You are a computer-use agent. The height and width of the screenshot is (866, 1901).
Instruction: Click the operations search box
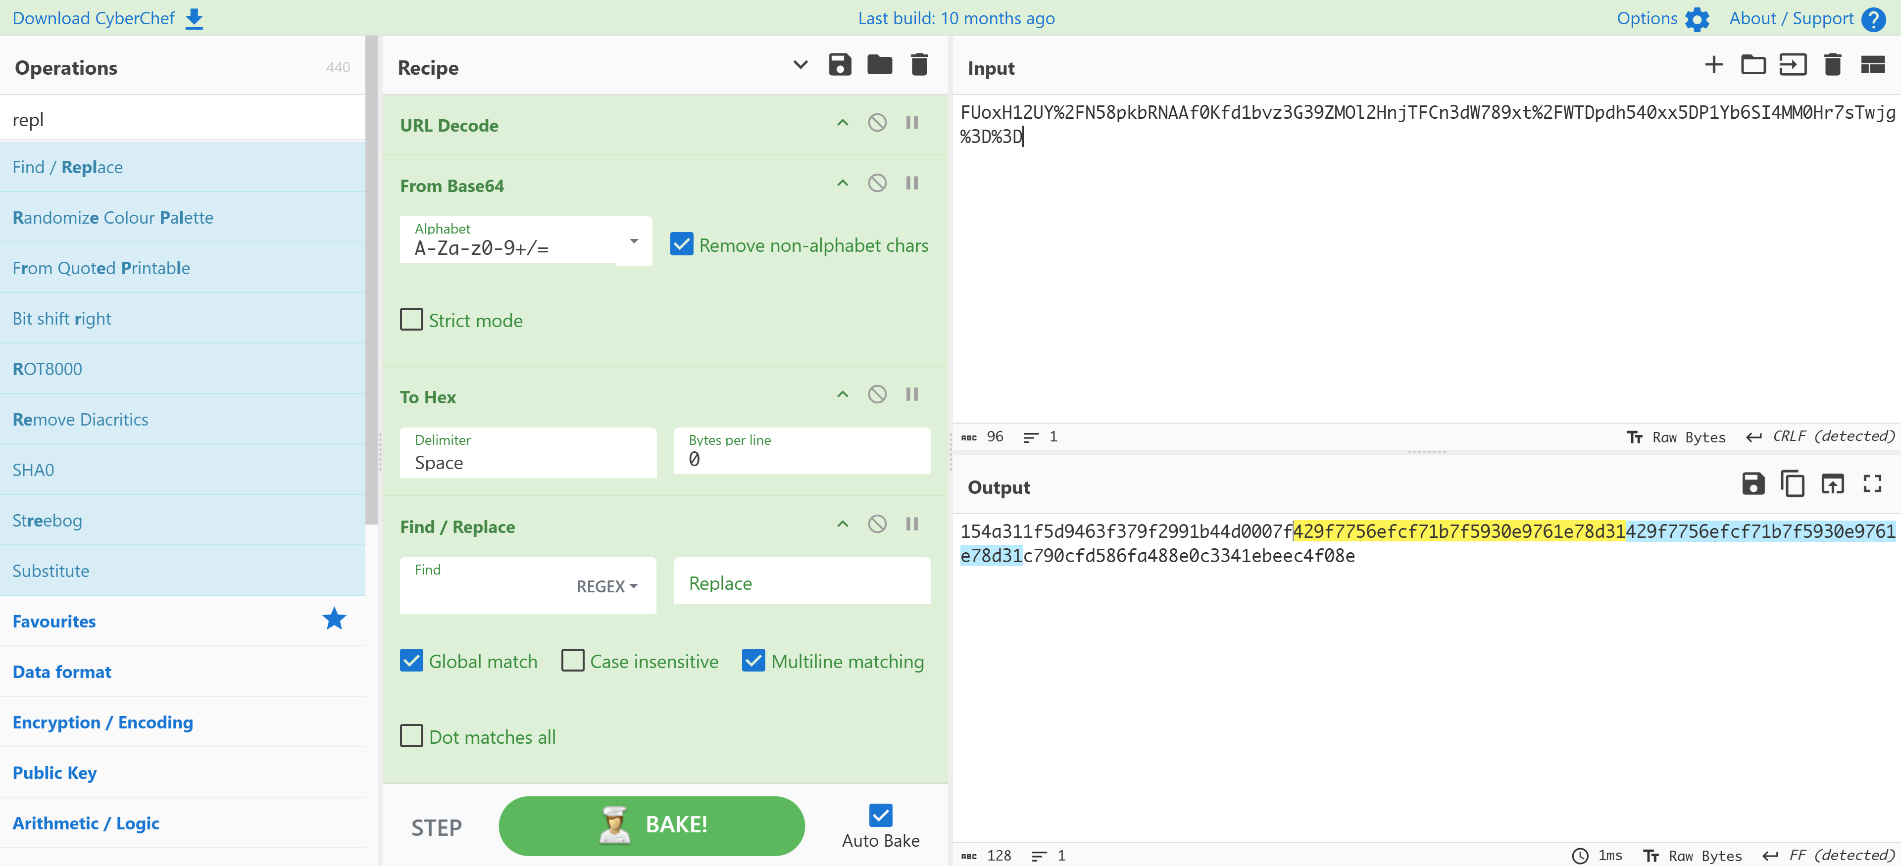tap(182, 119)
